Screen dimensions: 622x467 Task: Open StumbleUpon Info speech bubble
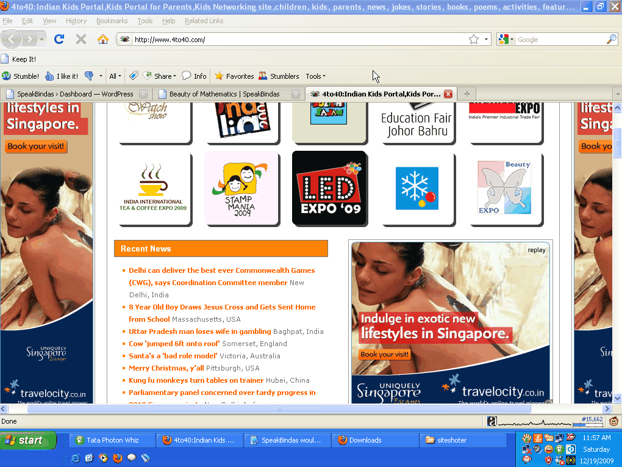pos(194,76)
